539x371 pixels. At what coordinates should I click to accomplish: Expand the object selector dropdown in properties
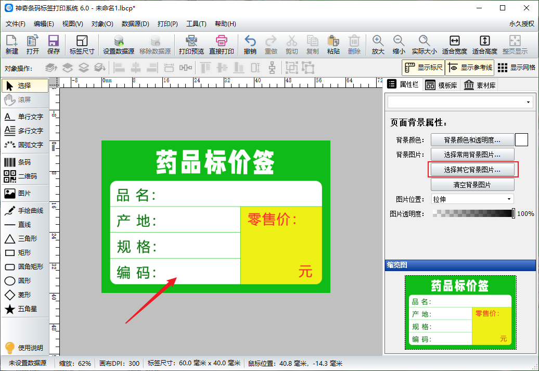tap(528, 102)
